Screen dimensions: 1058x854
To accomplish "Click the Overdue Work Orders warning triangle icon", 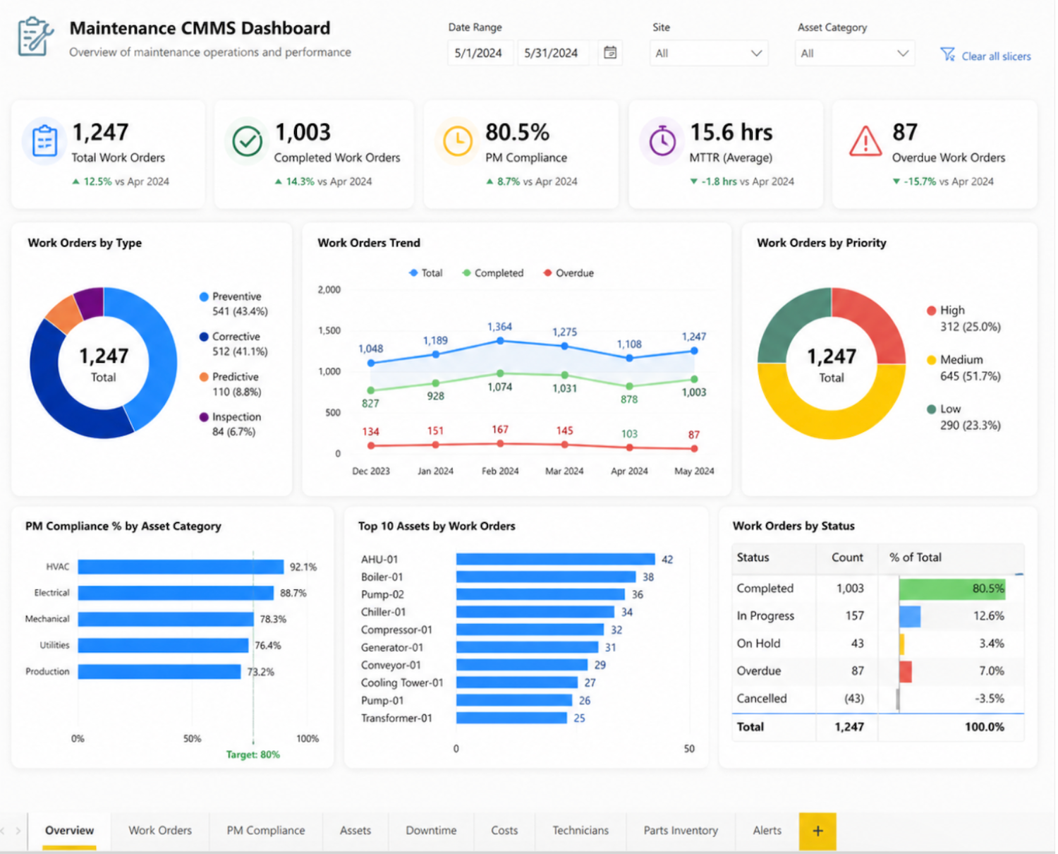I will pyautogui.click(x=865, y=141).
